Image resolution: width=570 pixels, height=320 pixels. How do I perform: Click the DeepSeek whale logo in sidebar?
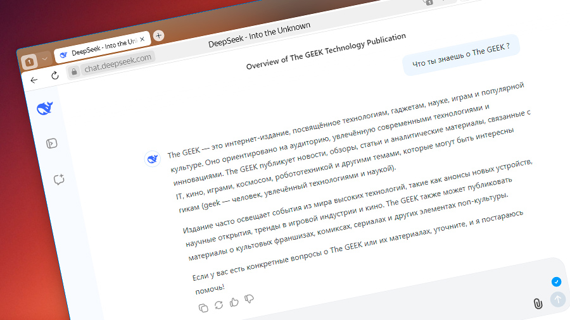pyautogui.click(x=45, y=108)
